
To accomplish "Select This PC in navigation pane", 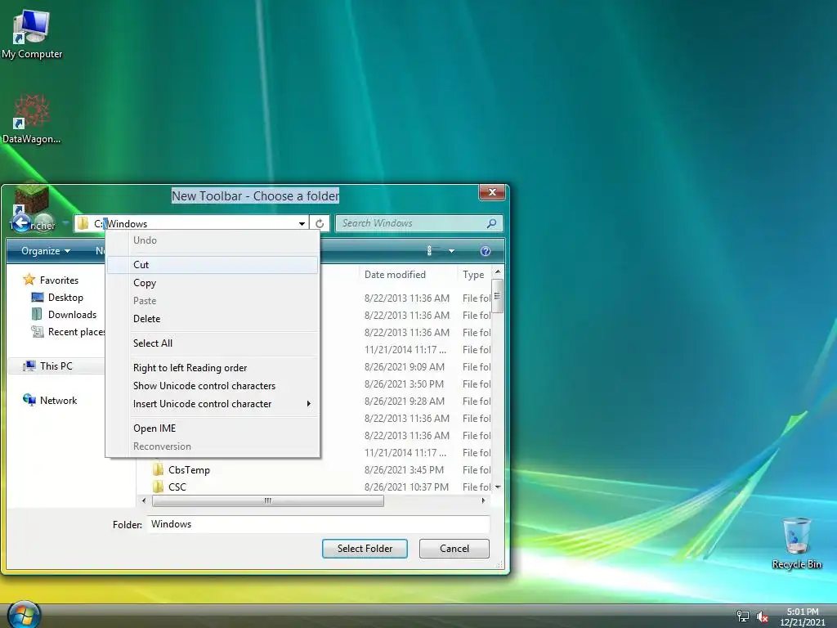I will tap(56, 366).
